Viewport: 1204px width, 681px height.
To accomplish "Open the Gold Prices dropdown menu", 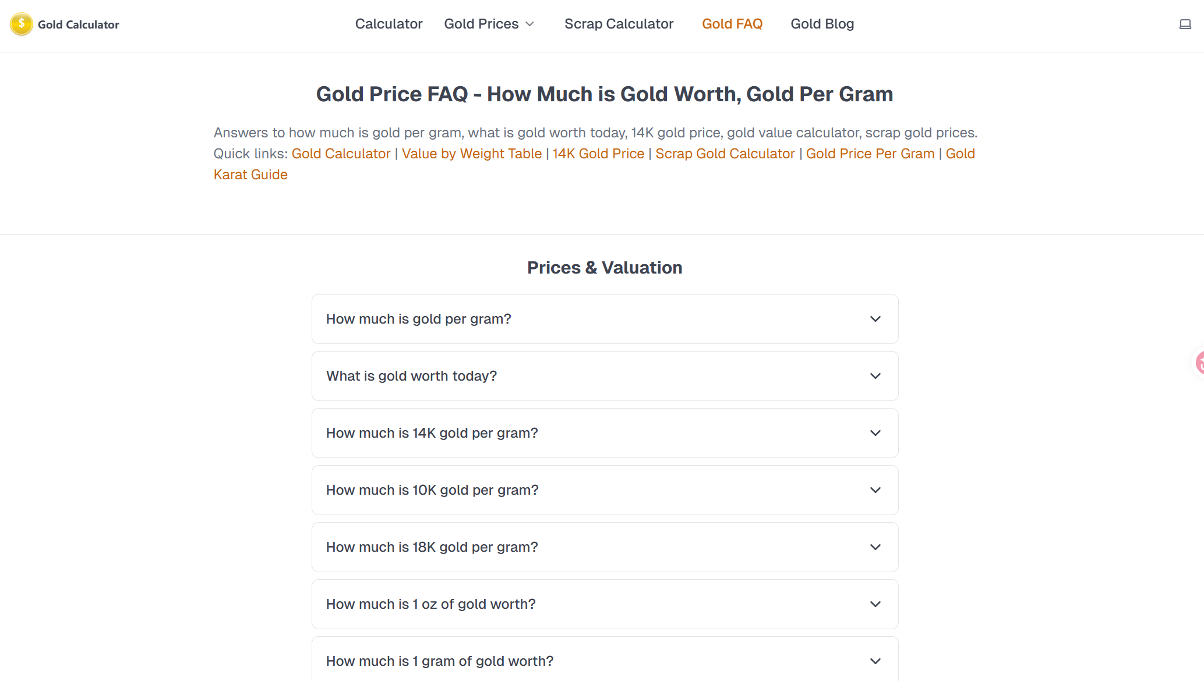I will click(489, 24).
